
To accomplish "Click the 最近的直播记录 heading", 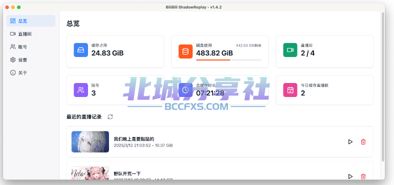I will (x=84, y=116).
